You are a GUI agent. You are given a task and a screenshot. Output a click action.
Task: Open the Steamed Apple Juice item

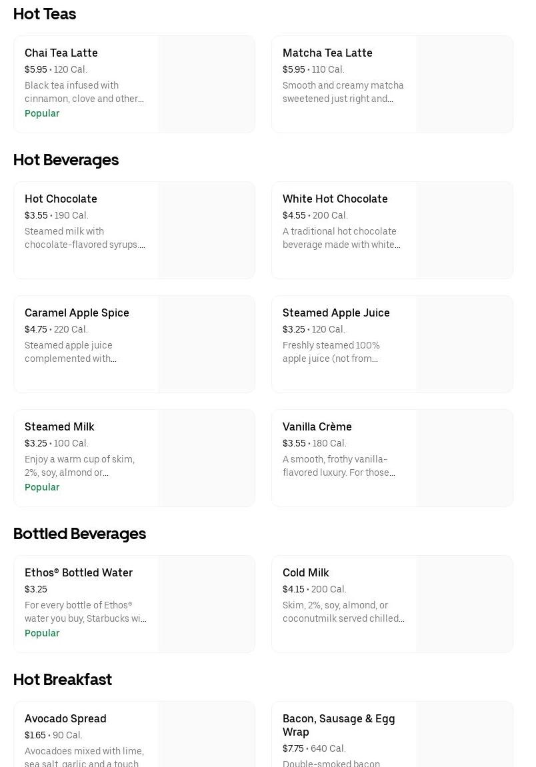point(336,313)
